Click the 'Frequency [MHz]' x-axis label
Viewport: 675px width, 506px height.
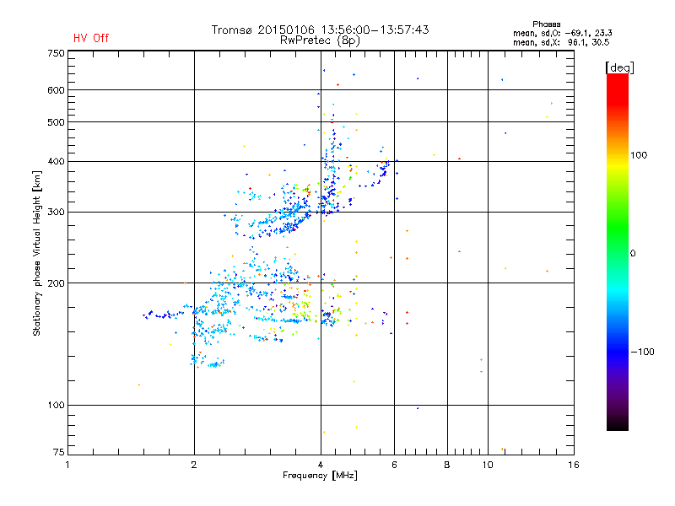tap(320, 476)
